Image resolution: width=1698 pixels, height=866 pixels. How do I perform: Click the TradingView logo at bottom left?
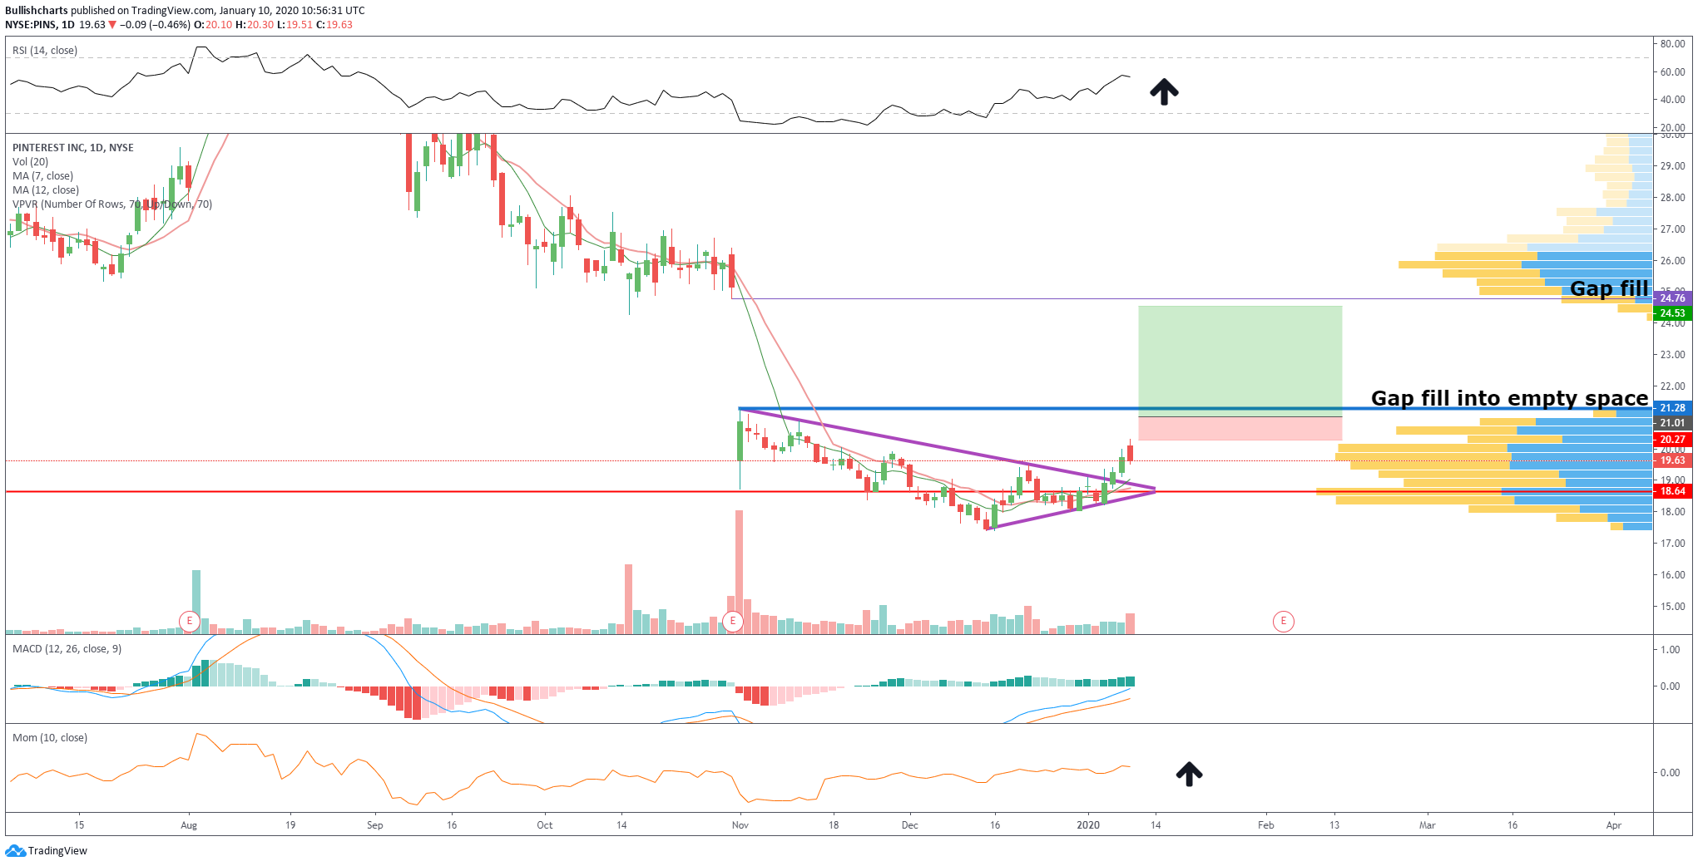[46, 850]
